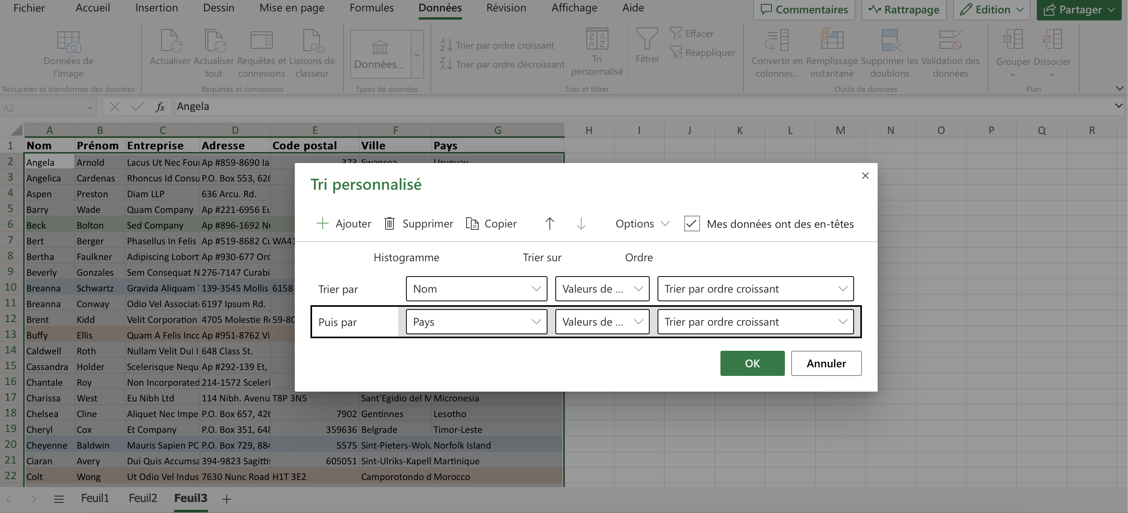The image size is (1128, 513).
Task: Check the Options checkbox in sort dialog
Action: (691, 223)
